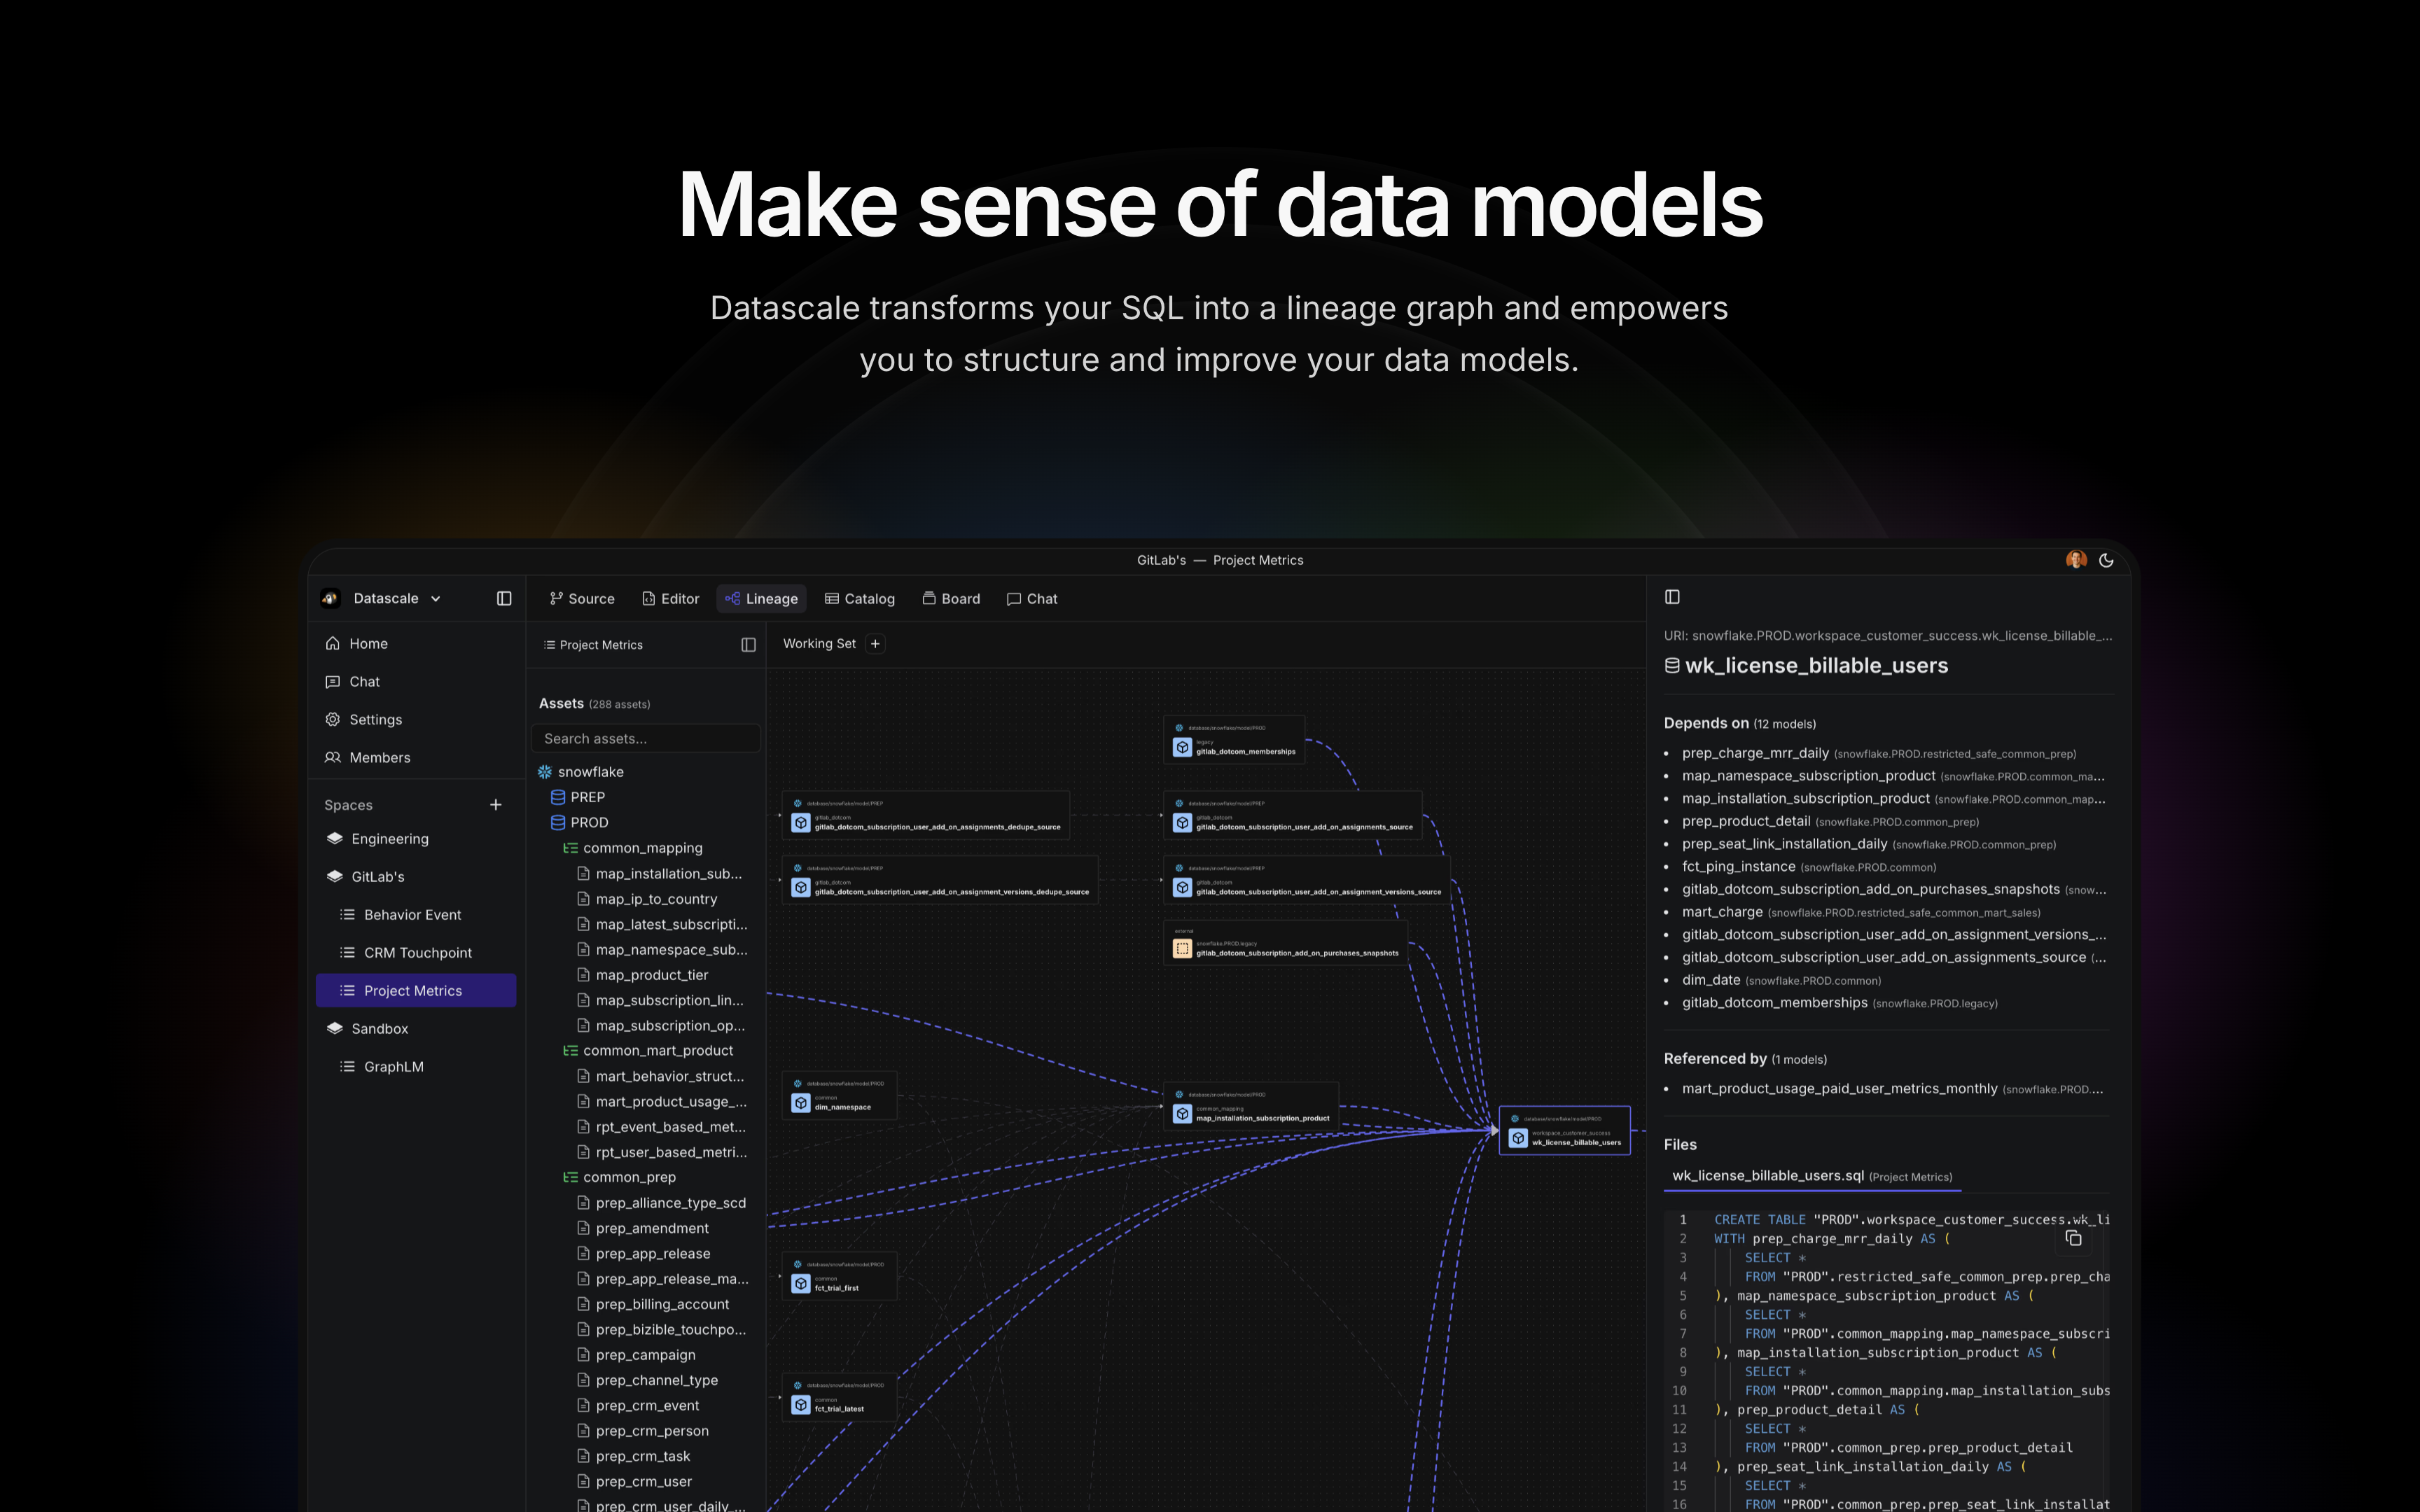Toggle the theme with the moon icon
The image size is (2420, 1512).
point(2107,560)
